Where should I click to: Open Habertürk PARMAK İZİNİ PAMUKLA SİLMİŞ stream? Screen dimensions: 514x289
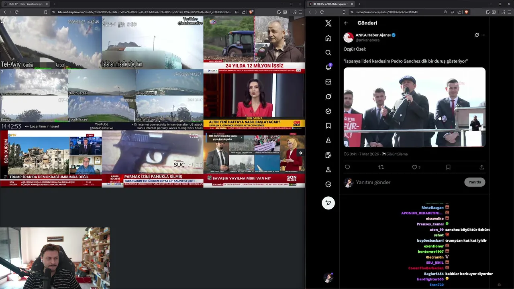(x=152, y=159)
